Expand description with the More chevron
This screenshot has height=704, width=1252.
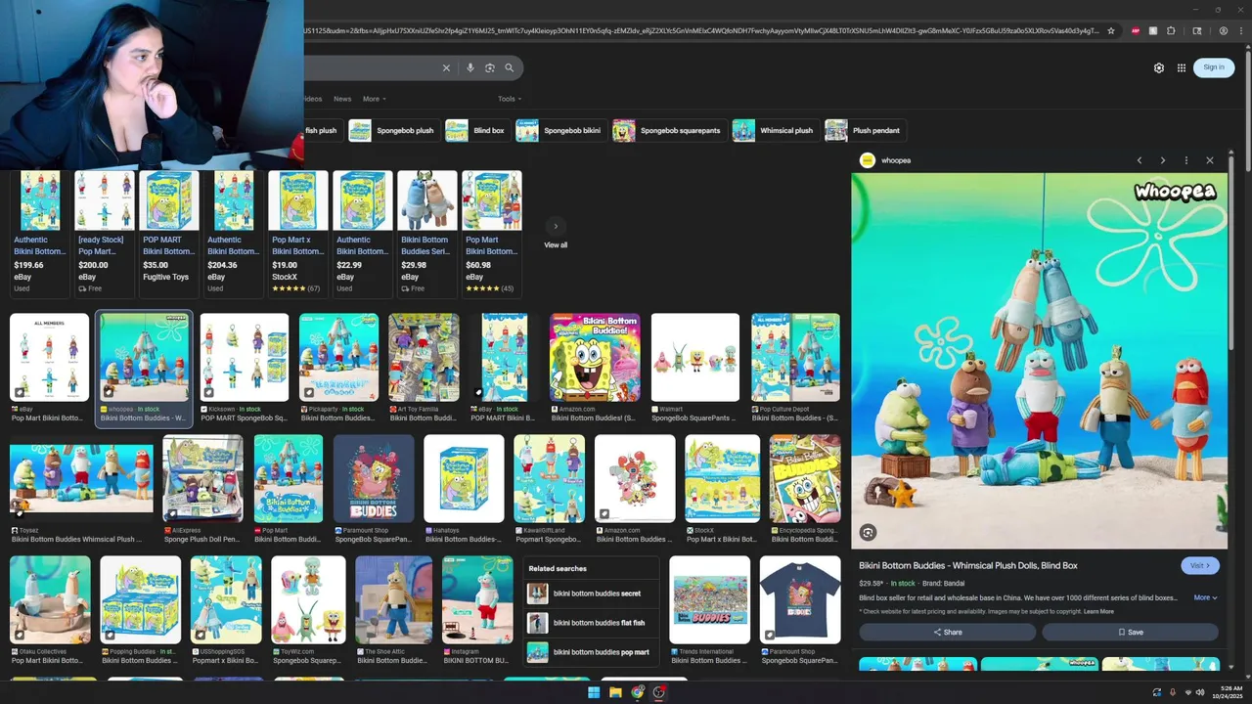(x=1205, y=597)
